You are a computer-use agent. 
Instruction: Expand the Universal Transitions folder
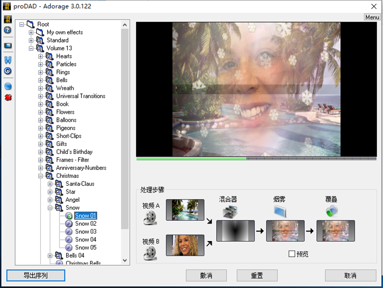pos(41,96)
